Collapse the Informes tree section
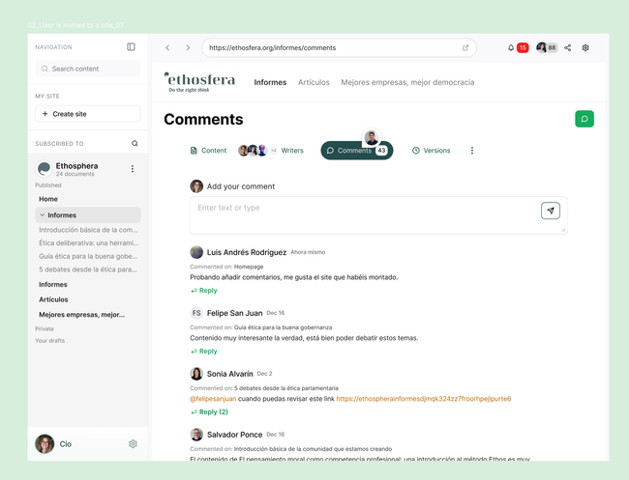This screenshot has height=480, width=629. (43, 215)
